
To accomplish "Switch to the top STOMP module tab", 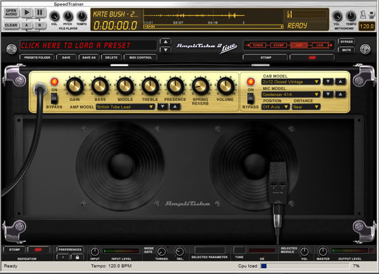I will pyautogui.click(x=265, y=57).
